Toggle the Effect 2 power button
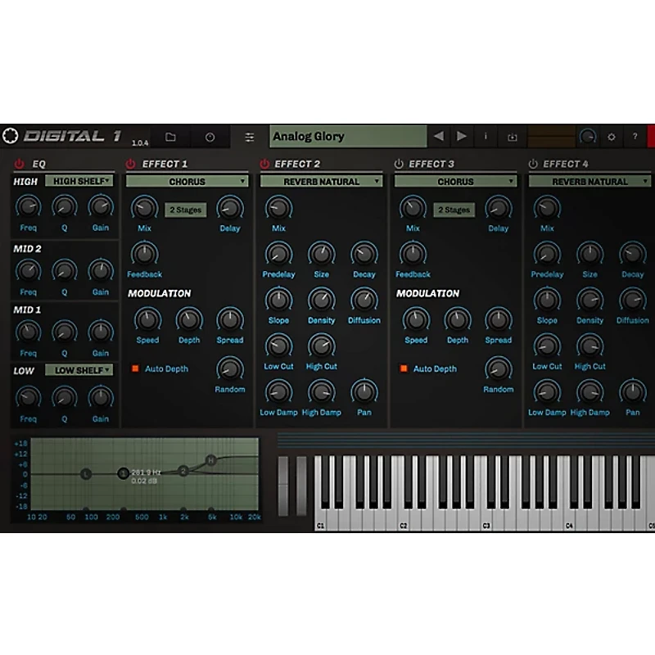Screen dimensions: 655x655 264,164
